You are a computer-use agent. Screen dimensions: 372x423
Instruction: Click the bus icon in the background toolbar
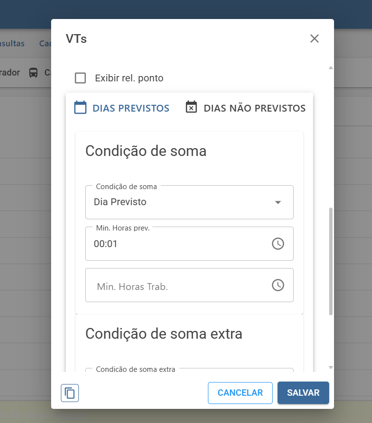tap(34, 73)
